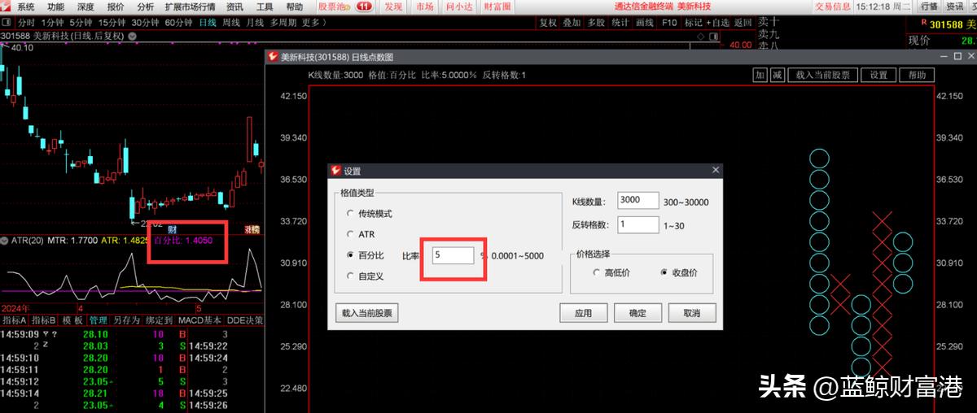Viewport: 977px width, 413px height.
Task: Open the 帮助 menu in the menu bar
Action: (x=295, y=7)
